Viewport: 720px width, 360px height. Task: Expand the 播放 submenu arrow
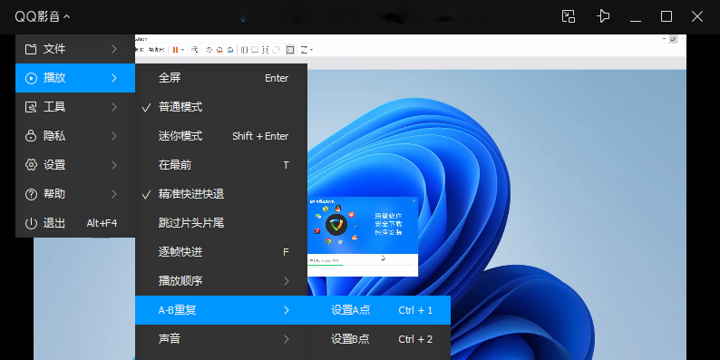(x=114, y=78)
